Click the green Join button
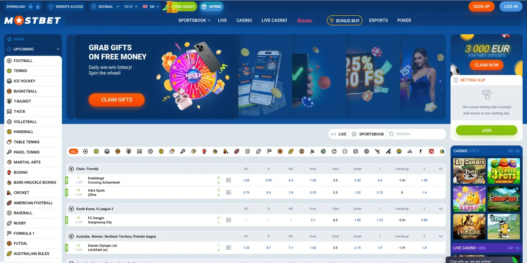This screenshot has height=263, width=527. (486, 130)
